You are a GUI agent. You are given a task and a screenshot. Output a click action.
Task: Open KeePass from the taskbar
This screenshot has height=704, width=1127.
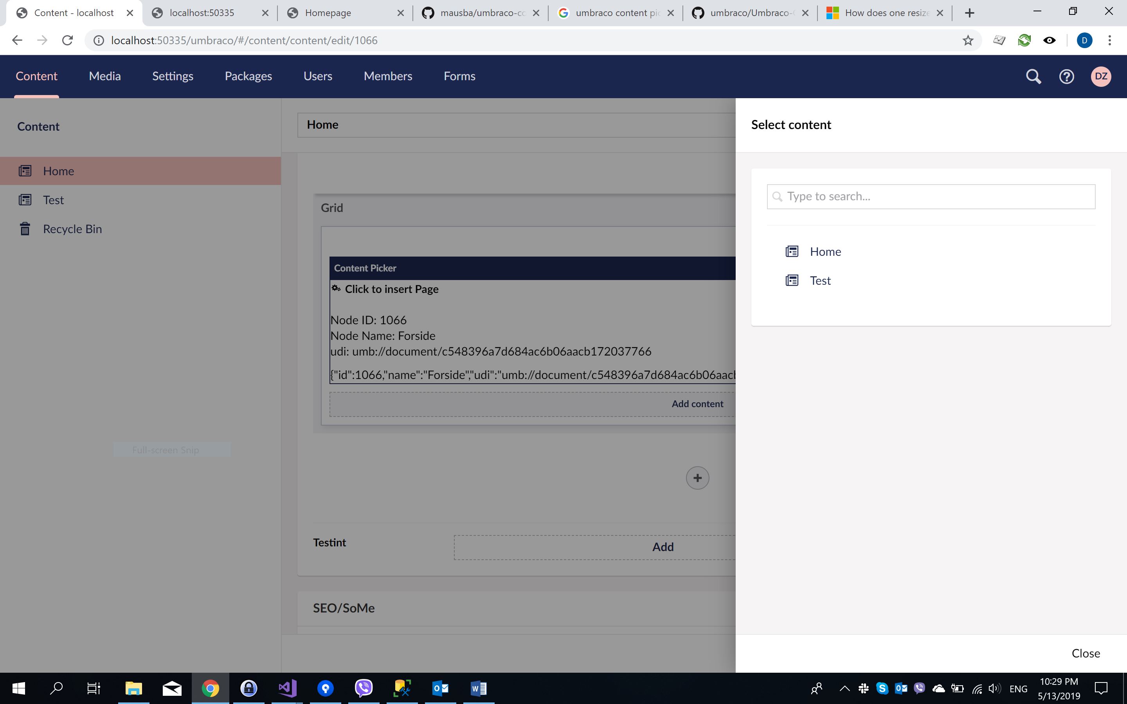[x=249, y=688]
